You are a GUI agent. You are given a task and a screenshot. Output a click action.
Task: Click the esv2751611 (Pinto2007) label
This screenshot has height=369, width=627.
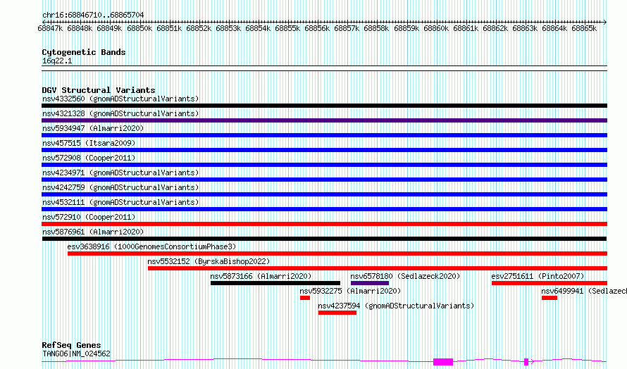tap(538, 276)
